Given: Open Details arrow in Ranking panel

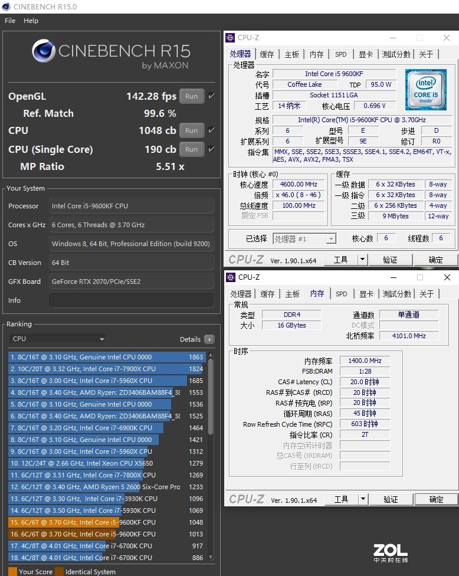Looking at the screenshot, I should click(209, 339).
